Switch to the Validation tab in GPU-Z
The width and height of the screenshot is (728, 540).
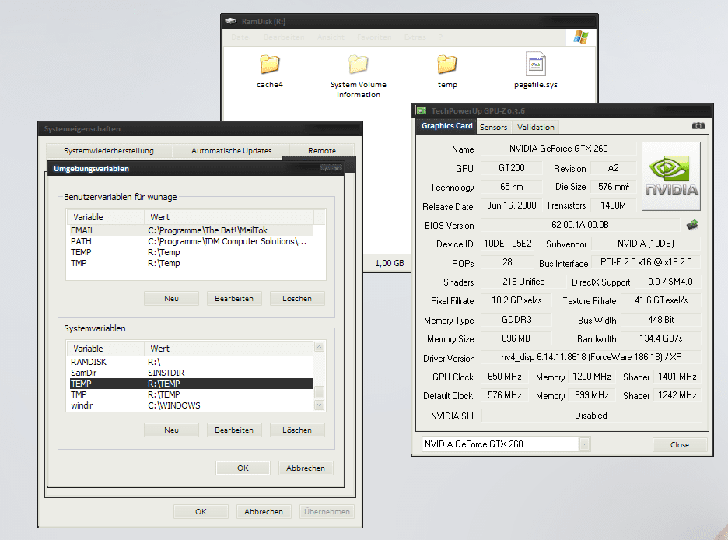click(x=535, y=128)
